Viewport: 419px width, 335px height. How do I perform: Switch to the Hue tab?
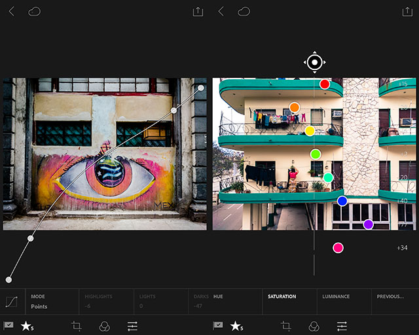coord(218,296)
